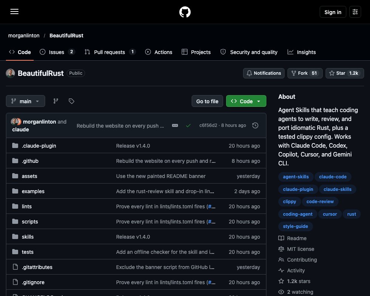
Task: Open BeautifulRust owner avatar
Action: (10, 73)
